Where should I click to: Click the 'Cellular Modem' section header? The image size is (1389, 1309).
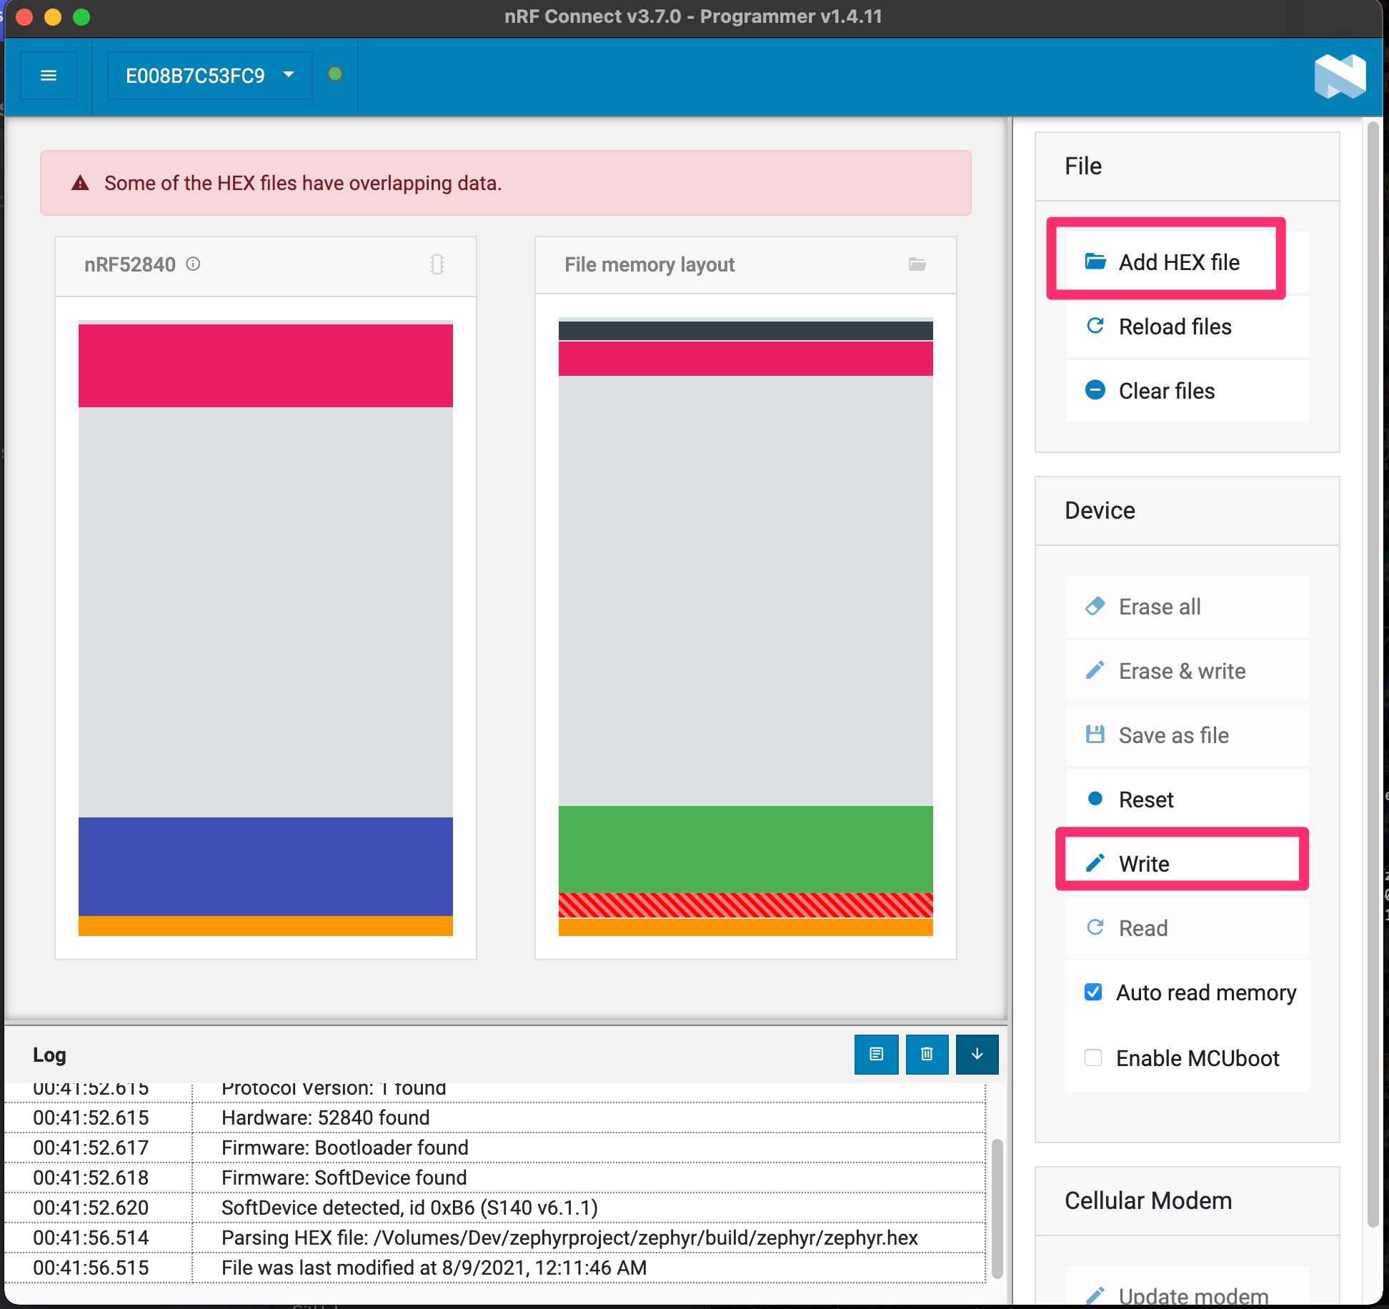point(1148,1200)
